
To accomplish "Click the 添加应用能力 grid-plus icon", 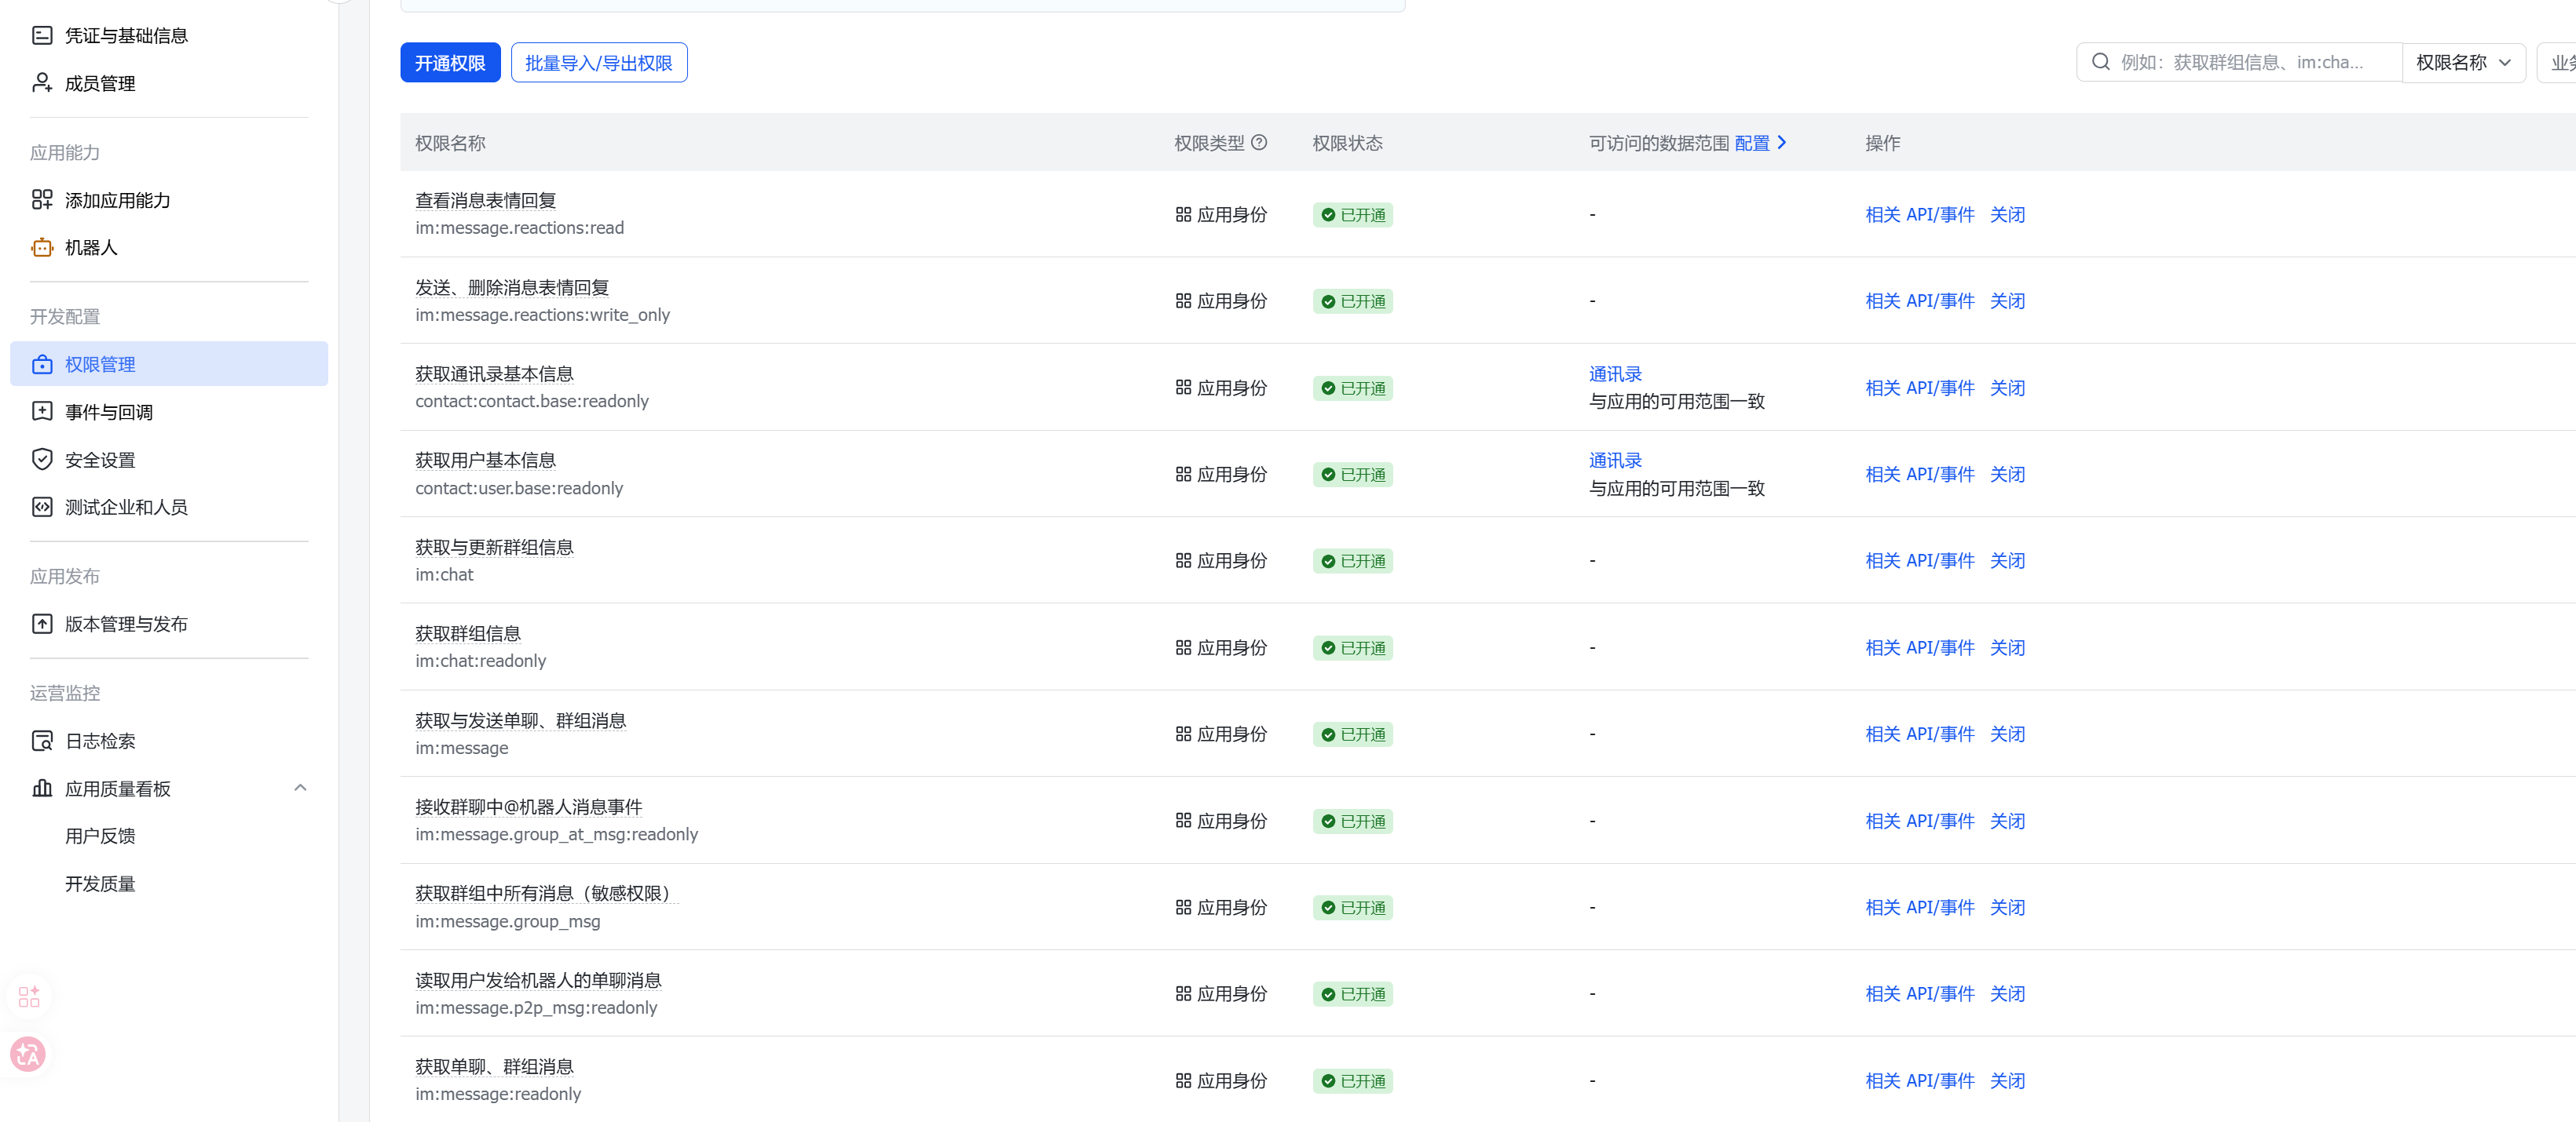I will tap(42, 200).
